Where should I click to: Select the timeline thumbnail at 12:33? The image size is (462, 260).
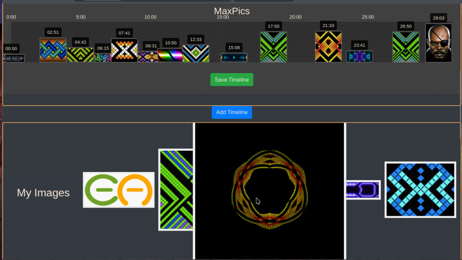(196, 54)
